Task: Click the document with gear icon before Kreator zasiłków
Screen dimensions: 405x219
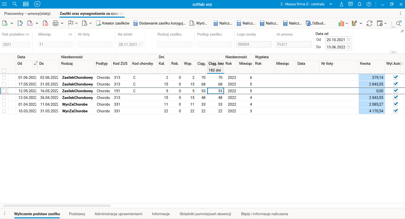Action: (85, 23)
